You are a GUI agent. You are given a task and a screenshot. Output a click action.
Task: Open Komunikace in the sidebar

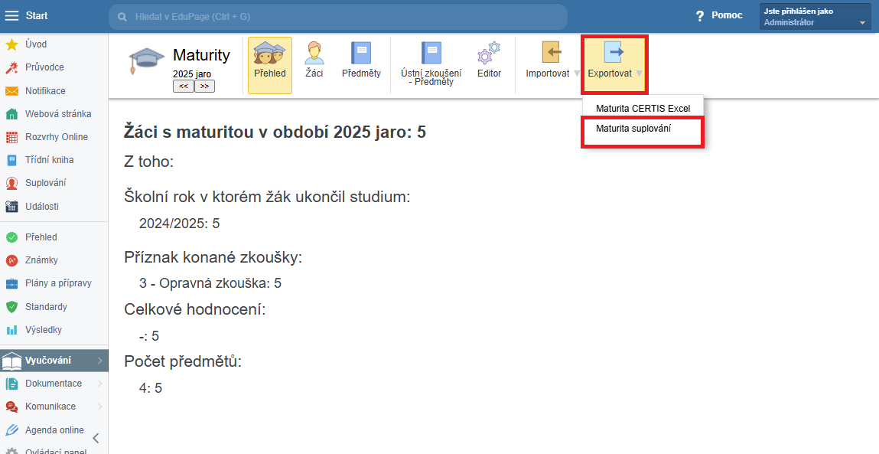(50, 407)
